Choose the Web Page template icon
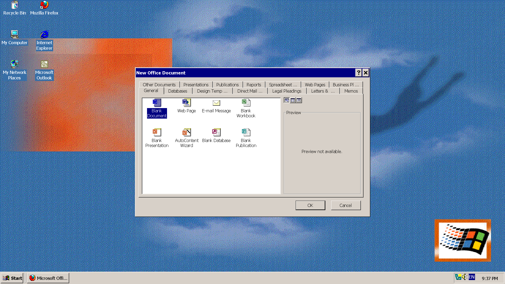The width and height of the screenshot is (505, 284). tap(186, 103)
